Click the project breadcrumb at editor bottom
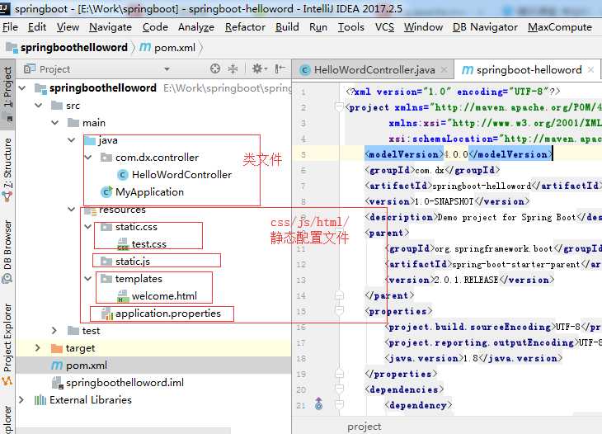 click(x=364, y=427)
